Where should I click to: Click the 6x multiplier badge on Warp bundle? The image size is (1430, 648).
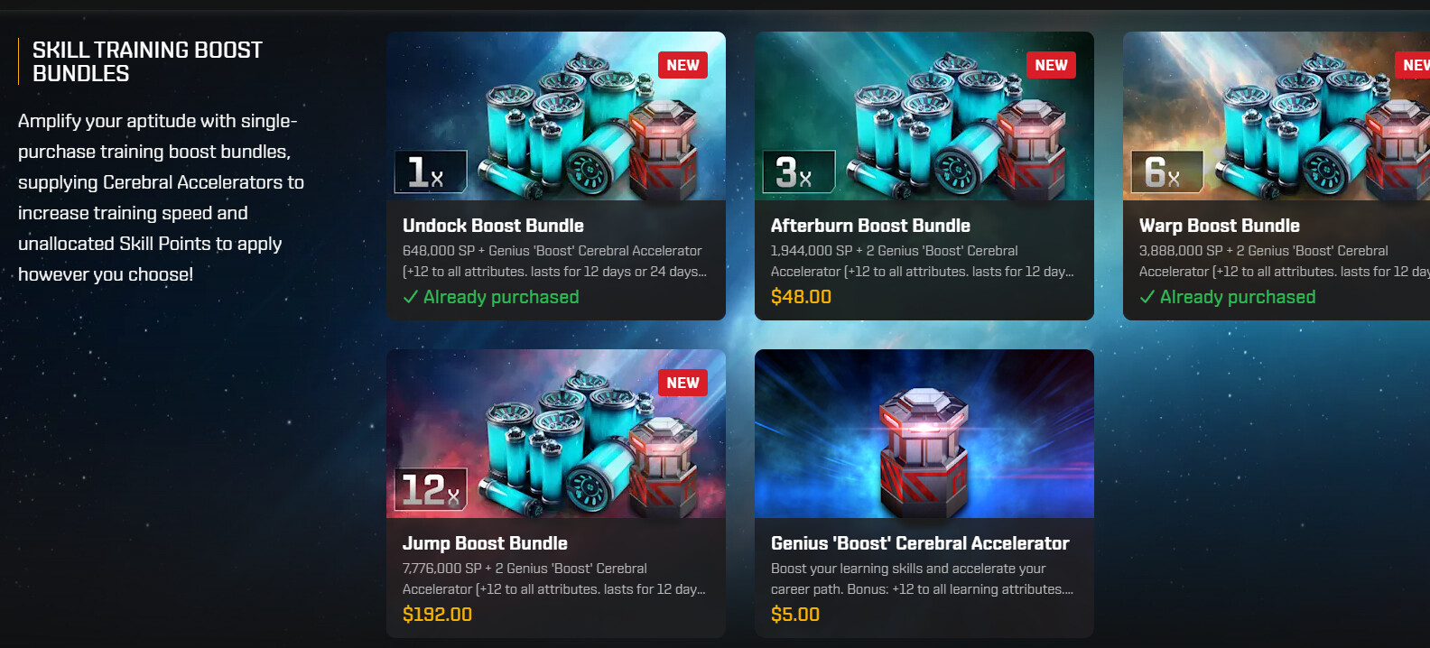click(x=1167, y=171)
